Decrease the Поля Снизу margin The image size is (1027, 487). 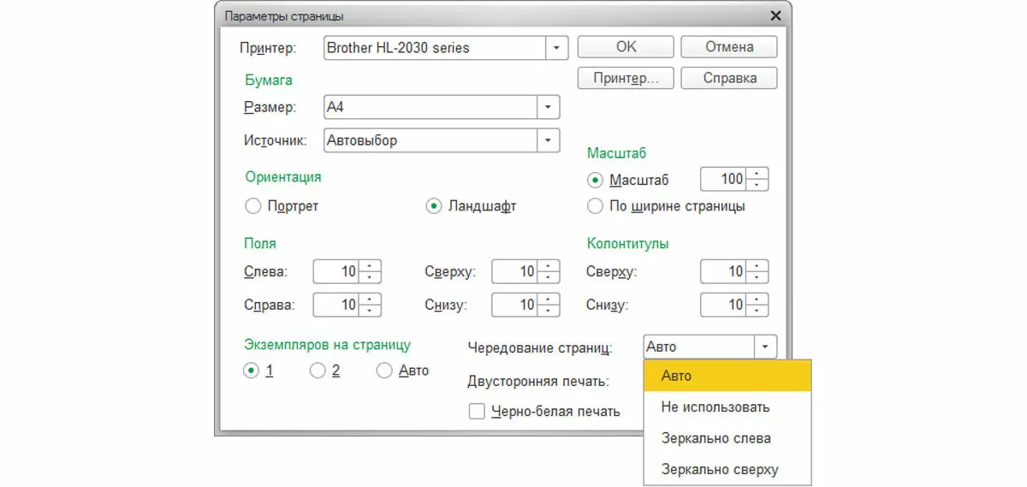(549, 311)
